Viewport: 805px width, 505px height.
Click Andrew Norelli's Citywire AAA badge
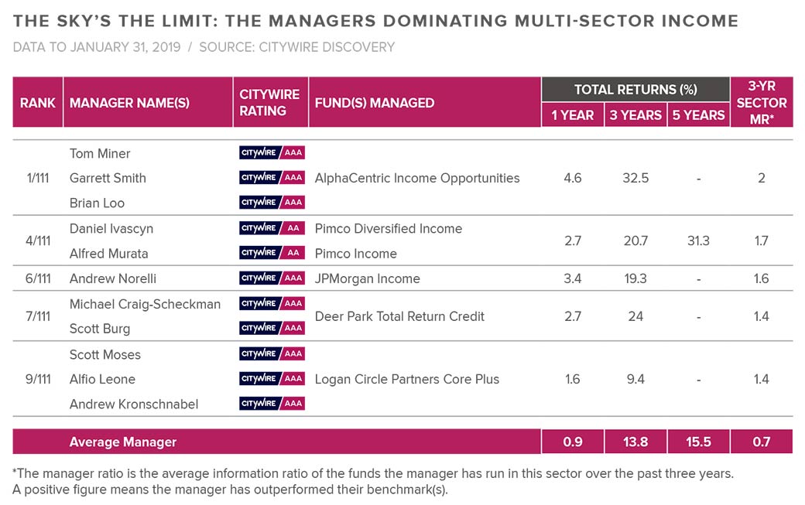coord(272,278)
